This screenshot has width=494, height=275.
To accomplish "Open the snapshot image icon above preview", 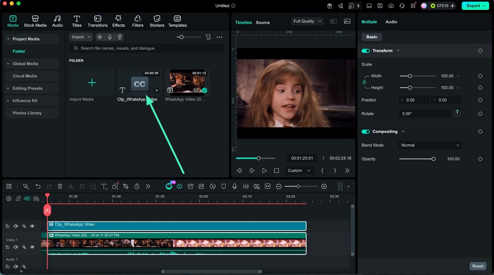I will [347, 22].
